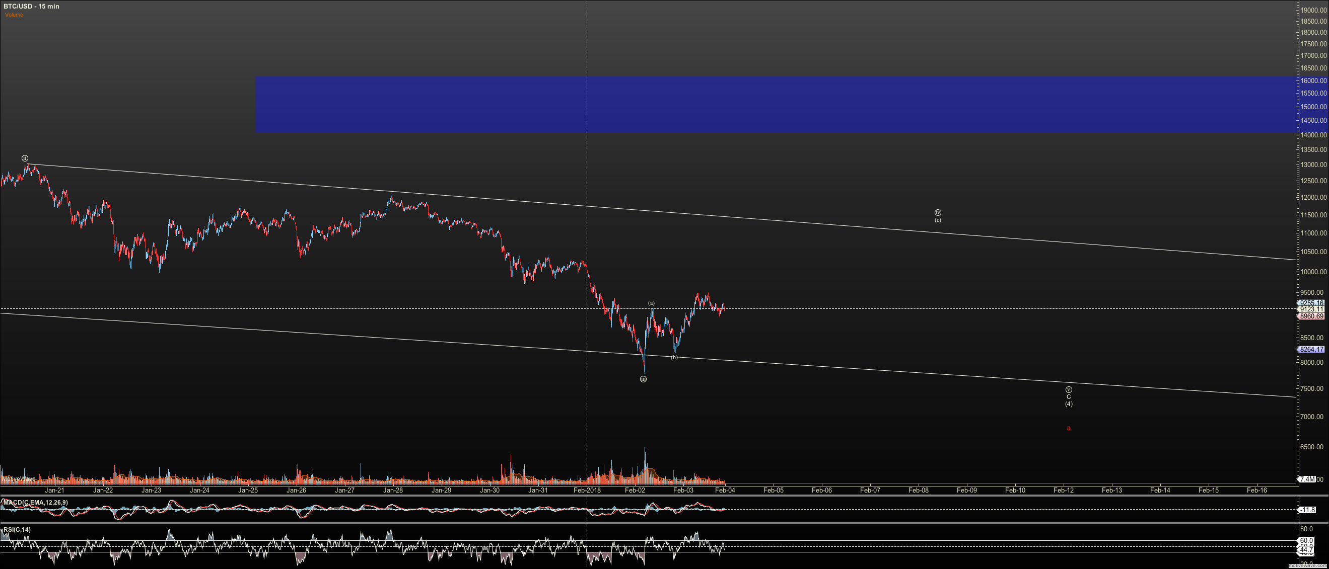Screen dimensions: 1329x569
Task: Click the -11.8 MACD value marker
Action: (x=1308, y=510)
